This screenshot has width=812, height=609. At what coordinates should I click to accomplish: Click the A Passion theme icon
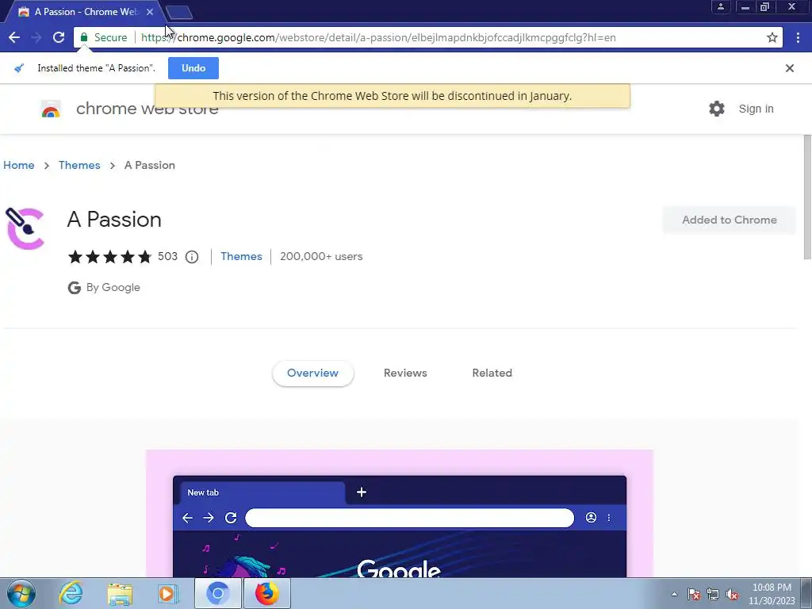25,228
